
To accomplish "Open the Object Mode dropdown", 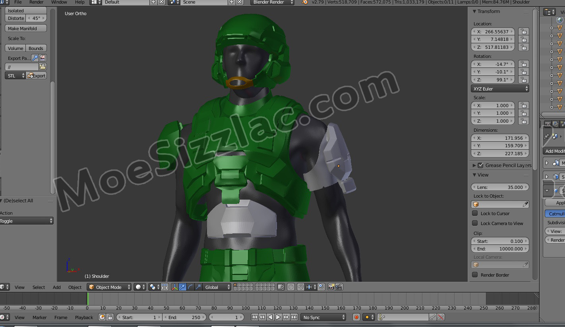I will tap(109, 287).
